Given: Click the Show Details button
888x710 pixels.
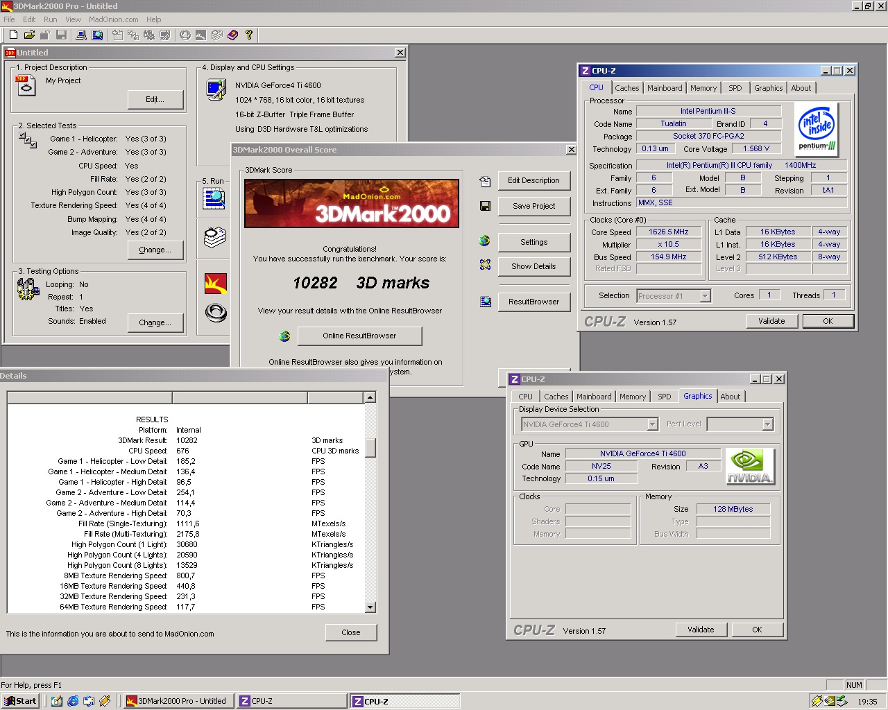Looking at the screenshot, I should click(533, 266).
